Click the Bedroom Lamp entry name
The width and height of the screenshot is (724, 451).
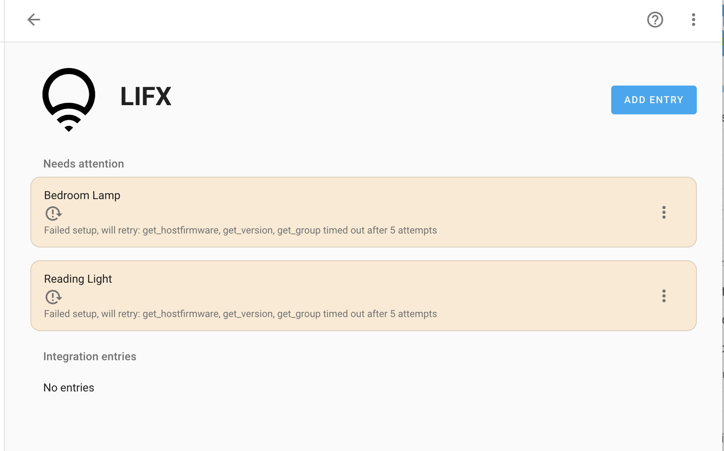point(82,195)
